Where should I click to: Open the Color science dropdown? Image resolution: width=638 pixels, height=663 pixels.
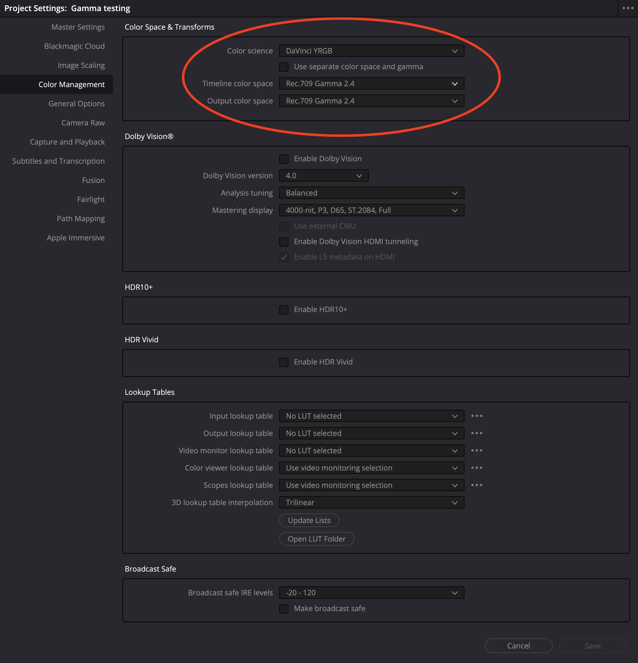[371, 51]
